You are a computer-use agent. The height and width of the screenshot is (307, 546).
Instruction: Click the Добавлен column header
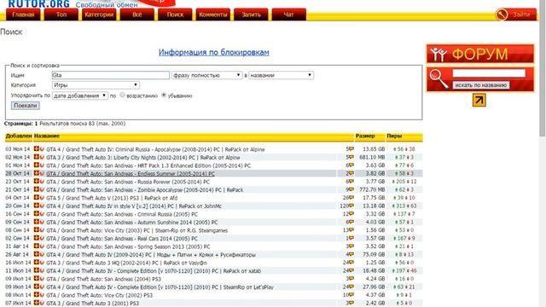19,136
